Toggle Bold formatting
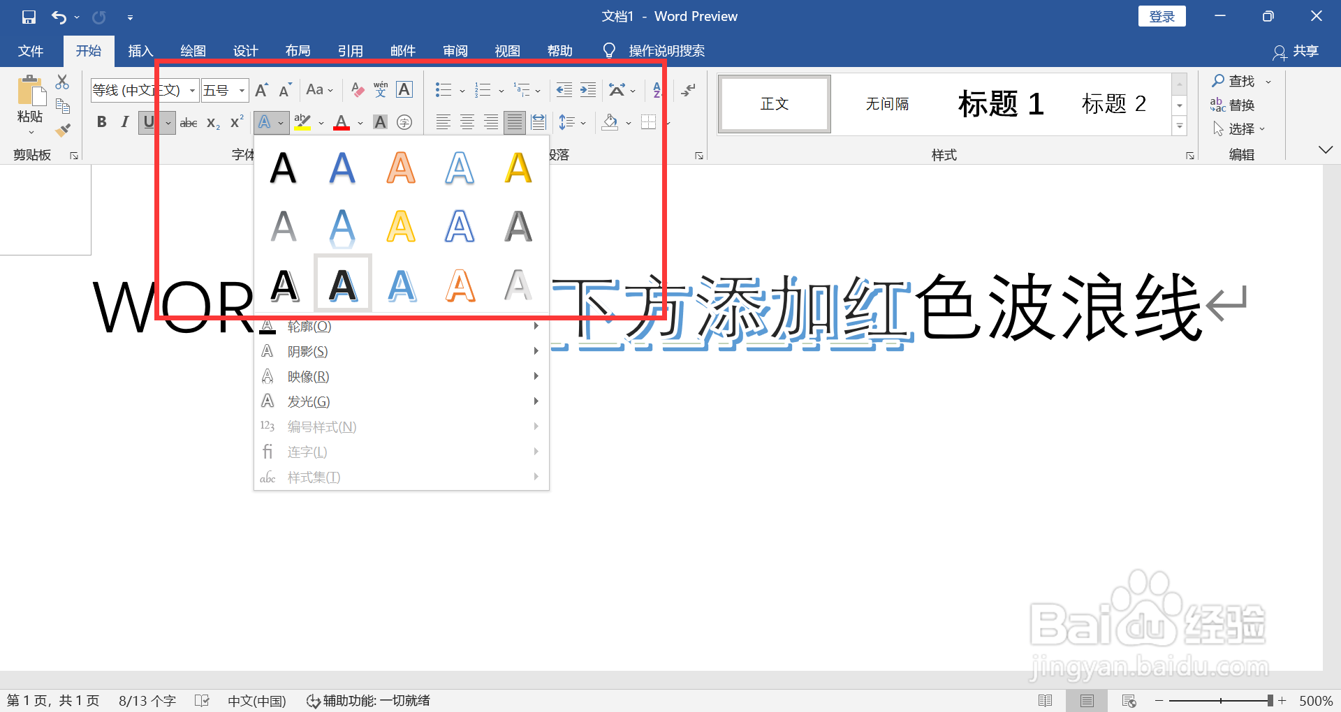This screenshot has height=712, width=1341. click(x=102, y=123)
